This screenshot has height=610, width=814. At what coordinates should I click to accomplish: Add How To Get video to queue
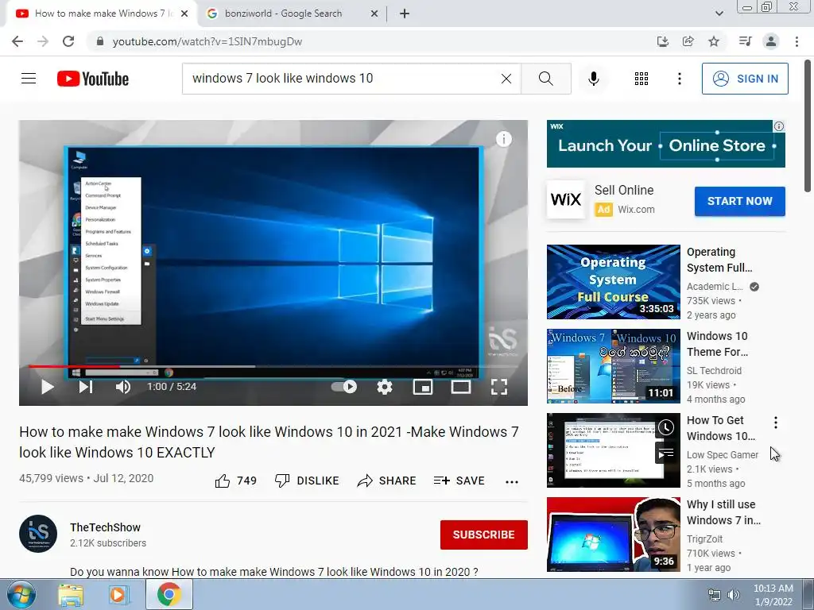click(665, 454)
